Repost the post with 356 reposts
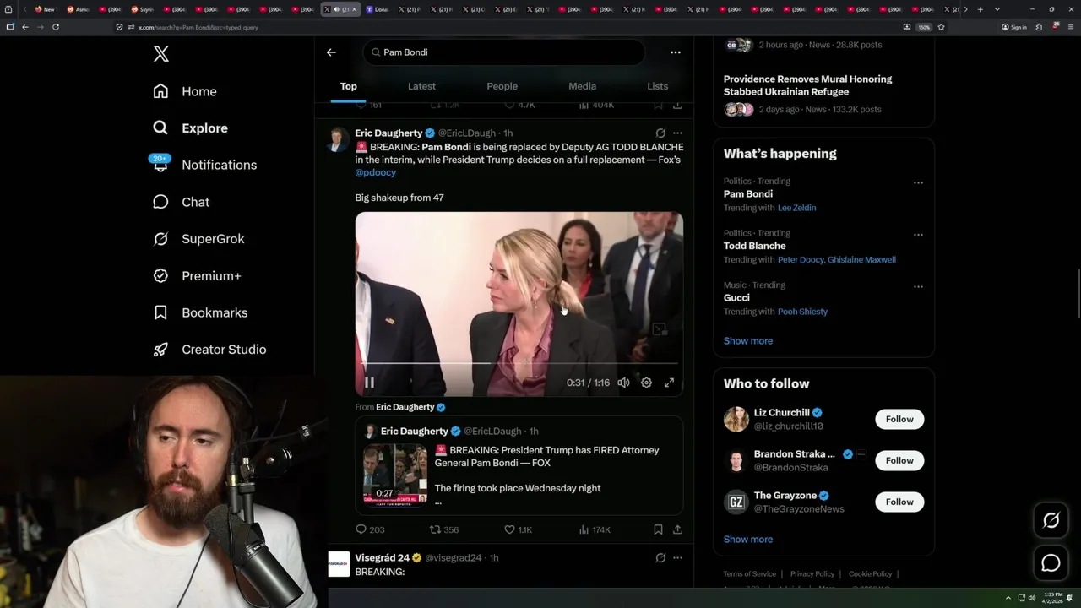Image resolution: width=1081 pixels, height=608 pixels. [444, 529]
